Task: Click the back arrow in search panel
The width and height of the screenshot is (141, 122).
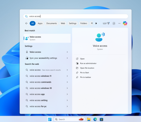Action: tap(26, 24)
